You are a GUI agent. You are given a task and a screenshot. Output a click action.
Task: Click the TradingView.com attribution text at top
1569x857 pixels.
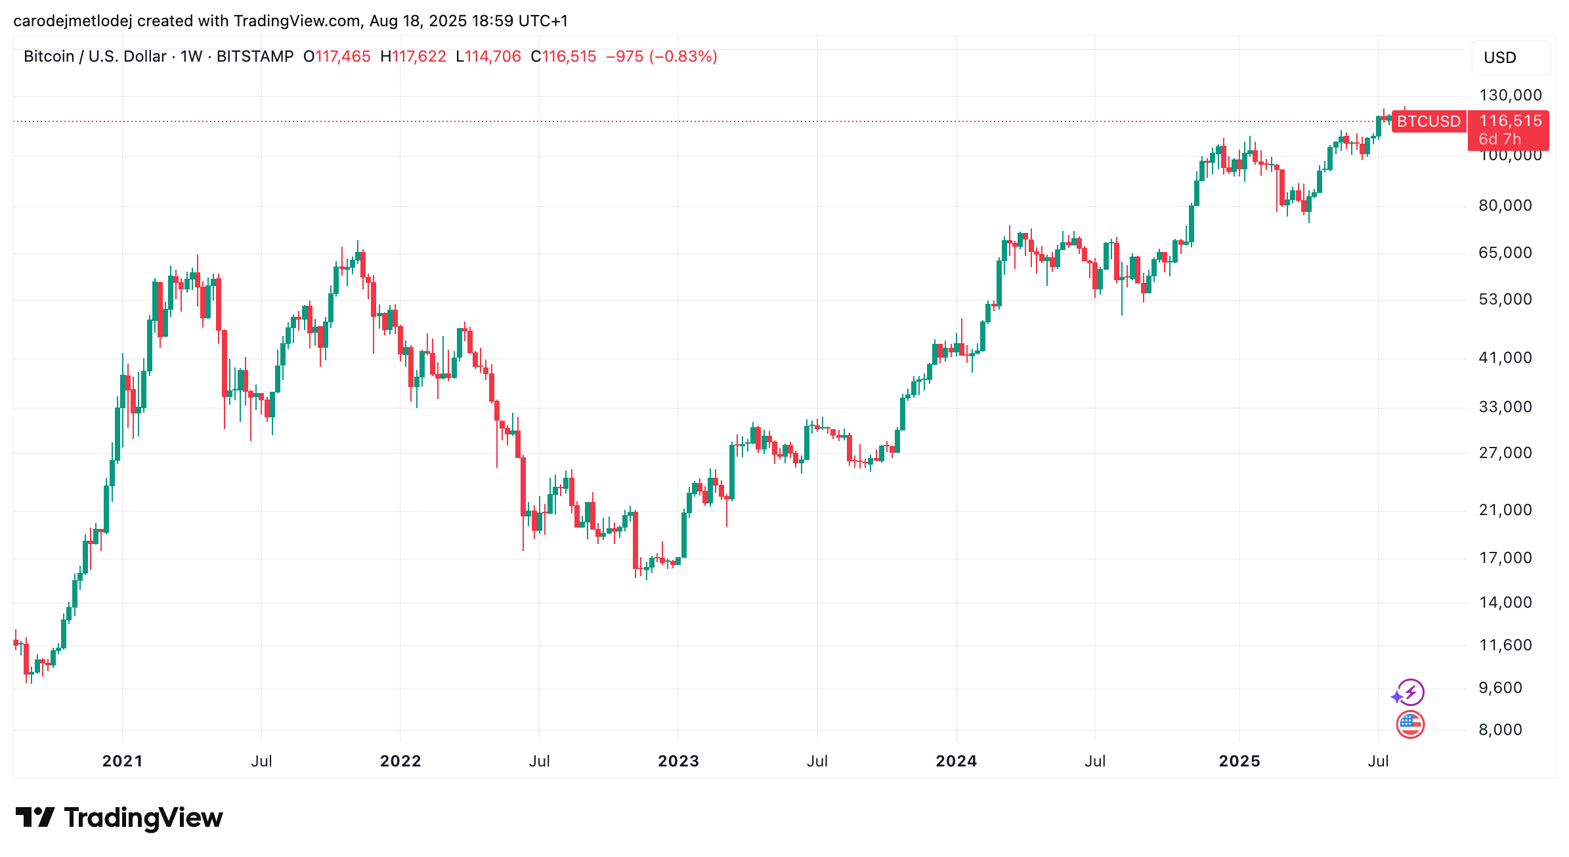pyautogui.click(x=297, y=21)
